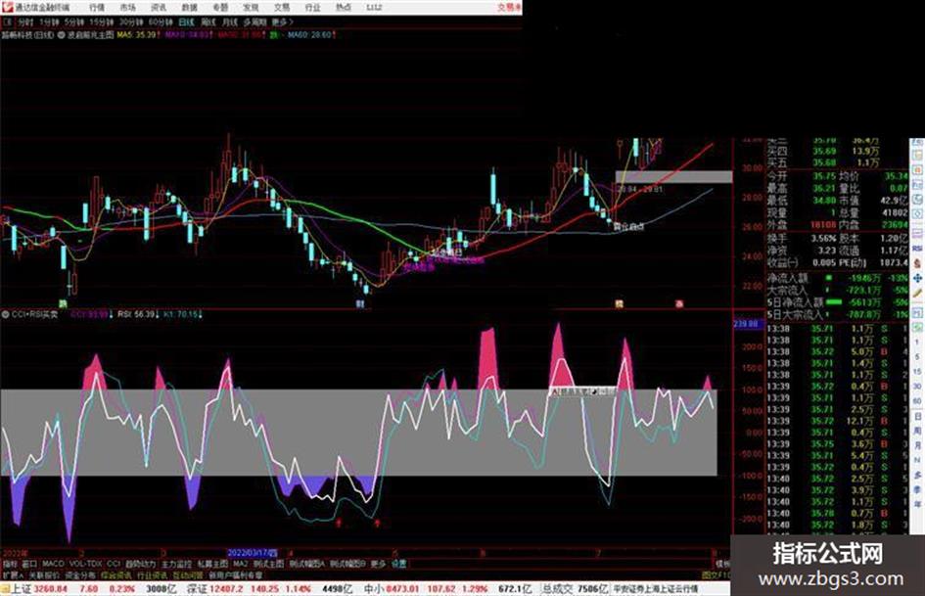Click the 深证 index value 12407.2
The image size is (925, 596).
click(x=227, y=589)
